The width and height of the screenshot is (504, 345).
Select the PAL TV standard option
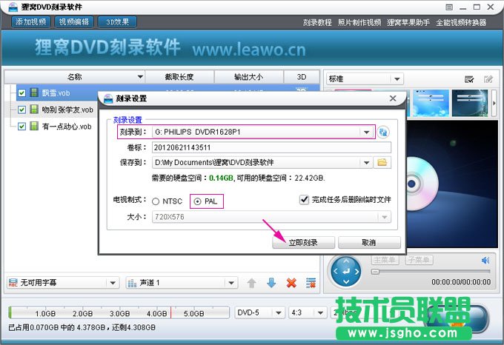click(197, 201)
